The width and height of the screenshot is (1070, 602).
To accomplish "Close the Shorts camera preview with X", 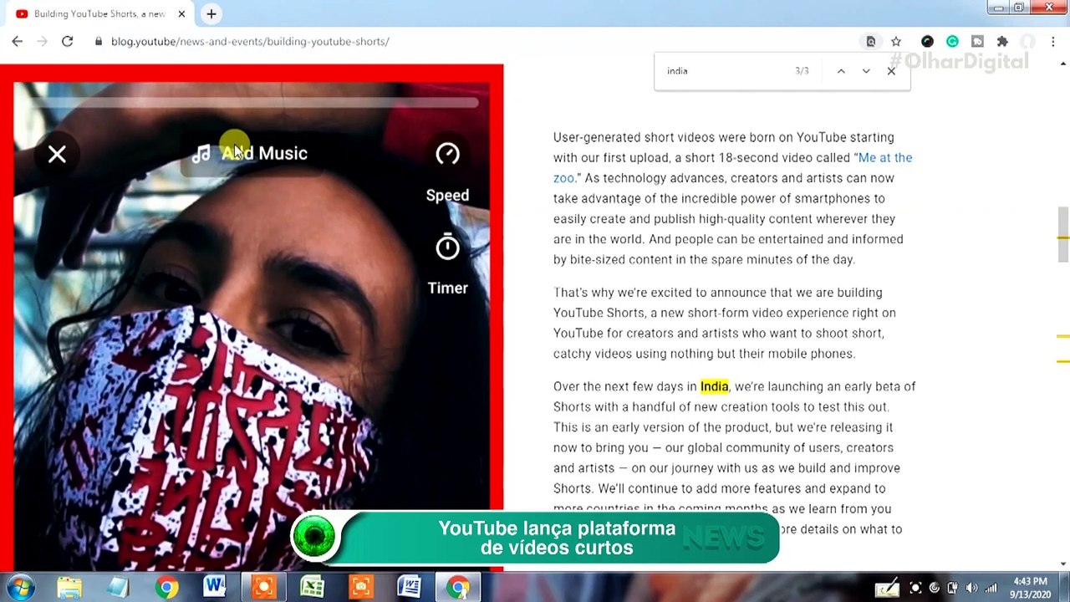I will (x=57, y=154).
